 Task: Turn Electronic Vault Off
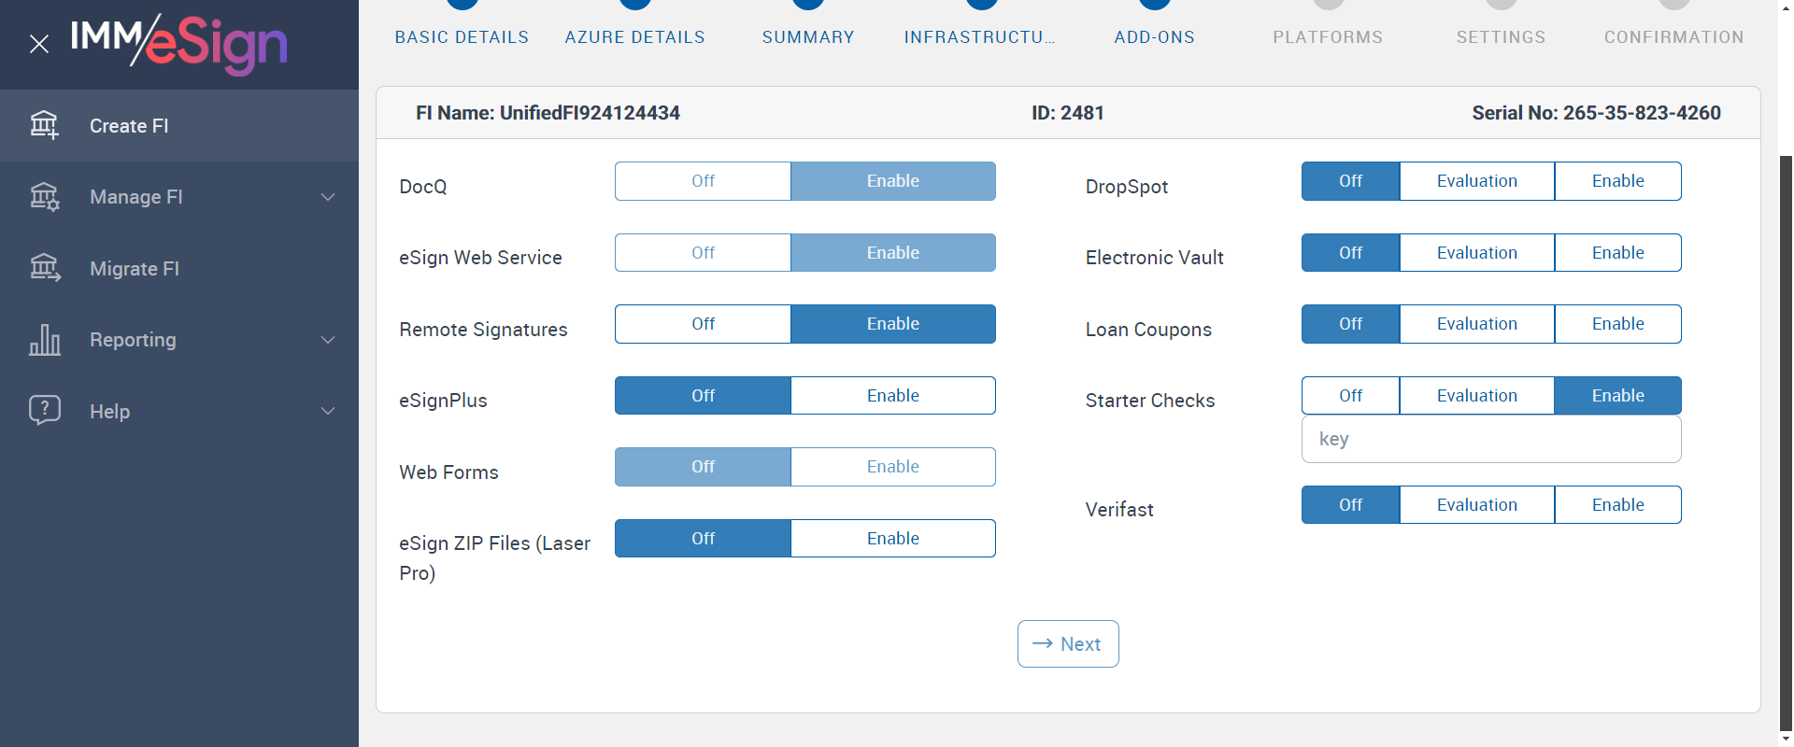pos(1351,253)
